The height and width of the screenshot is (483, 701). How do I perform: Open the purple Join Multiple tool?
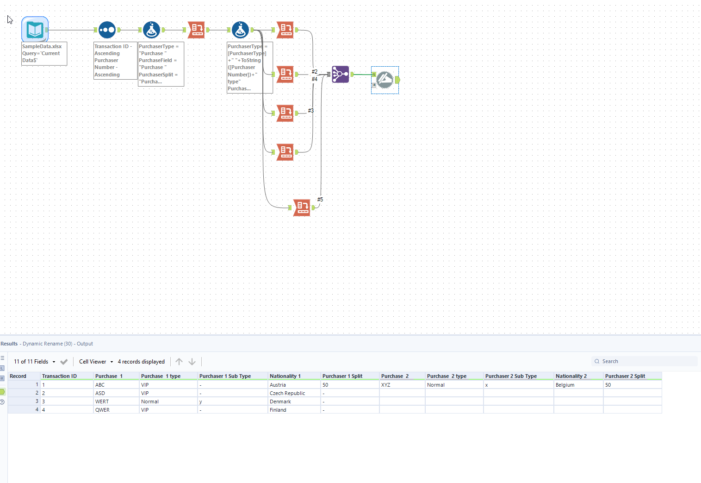(340, 74)
